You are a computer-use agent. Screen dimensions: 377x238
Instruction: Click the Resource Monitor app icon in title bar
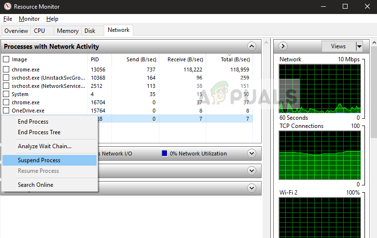click(7, 6)
